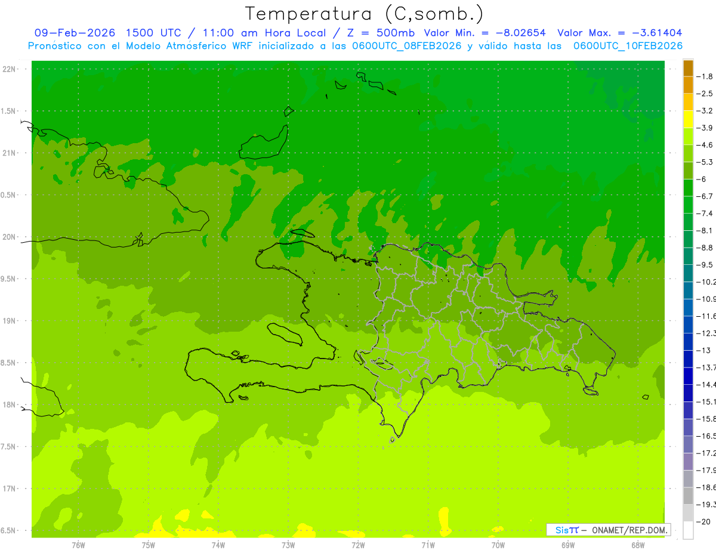This screenshot has width=716, height=553.
Task: Click the '22N' latitude label
Action: point(9,69)
